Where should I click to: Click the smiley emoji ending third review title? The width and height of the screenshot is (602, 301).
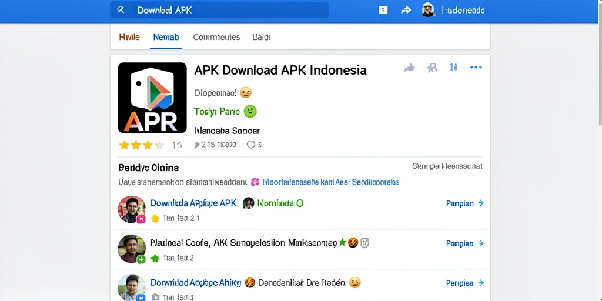[355, 283]
